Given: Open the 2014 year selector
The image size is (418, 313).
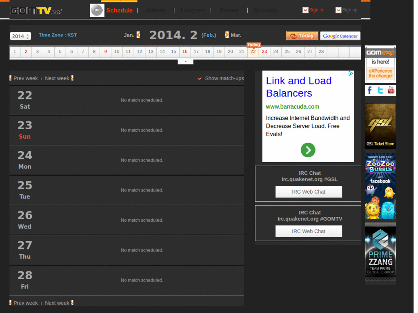Looking at the screenshot, I should 20,36.
